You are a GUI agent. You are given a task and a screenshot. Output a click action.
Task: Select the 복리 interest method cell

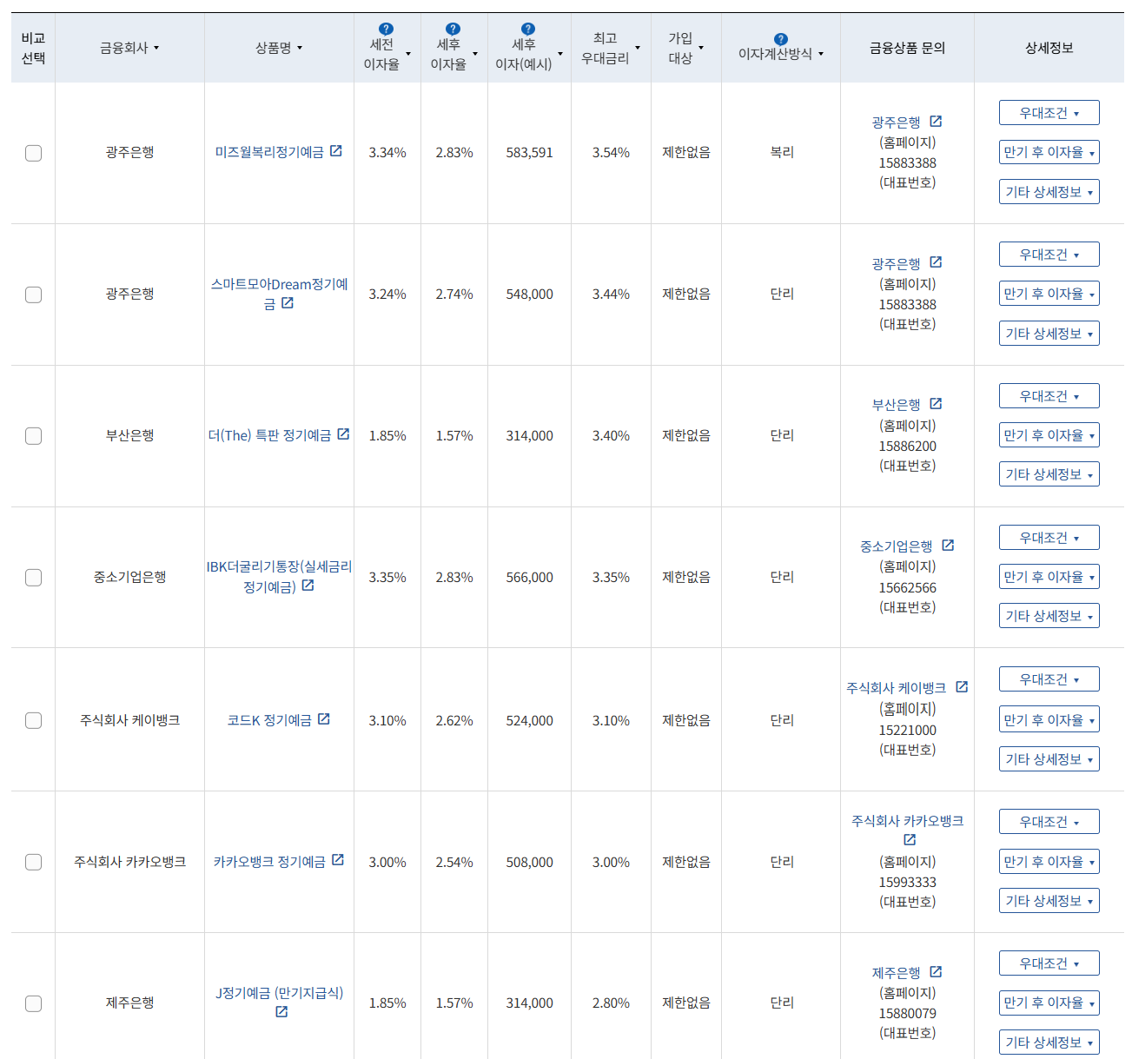coord(782,152)
